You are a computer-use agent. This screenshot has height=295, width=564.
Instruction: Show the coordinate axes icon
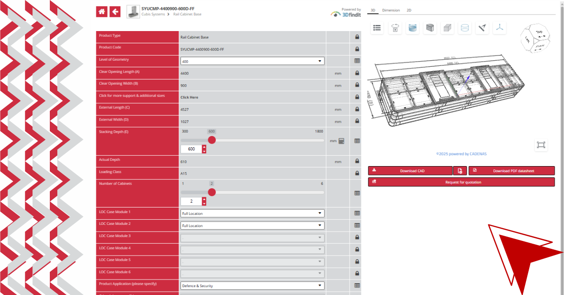(500, 28)
